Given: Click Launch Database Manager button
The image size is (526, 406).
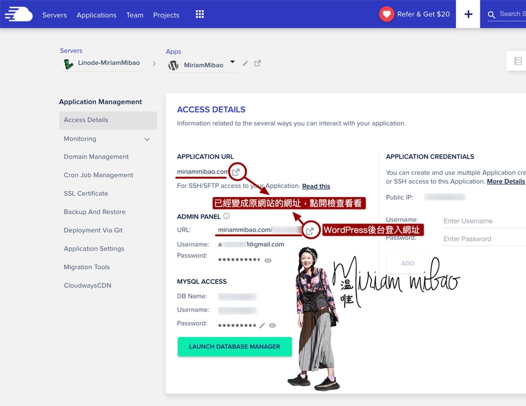Looking at the screenshot, I should pyautogui.click(x=234, y=346).
